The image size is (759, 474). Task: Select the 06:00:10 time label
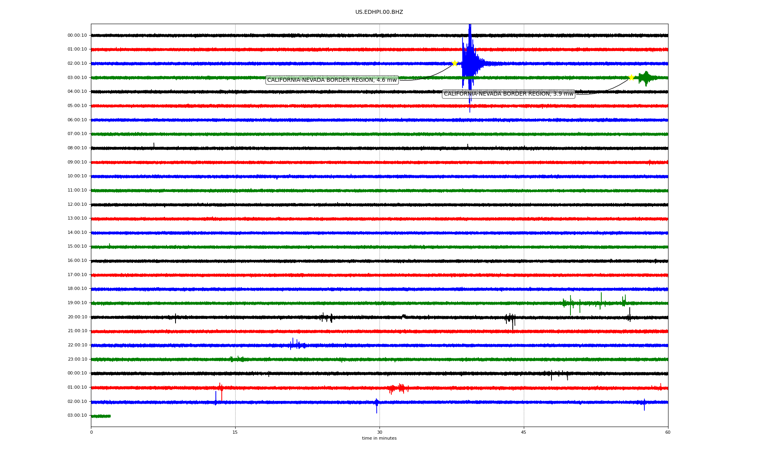[77, 120]
